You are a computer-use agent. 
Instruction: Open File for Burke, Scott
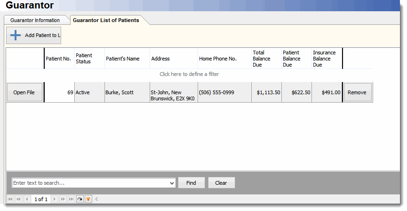coord(24,92)
